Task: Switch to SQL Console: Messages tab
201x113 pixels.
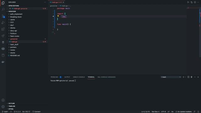Action: point(106,77)
